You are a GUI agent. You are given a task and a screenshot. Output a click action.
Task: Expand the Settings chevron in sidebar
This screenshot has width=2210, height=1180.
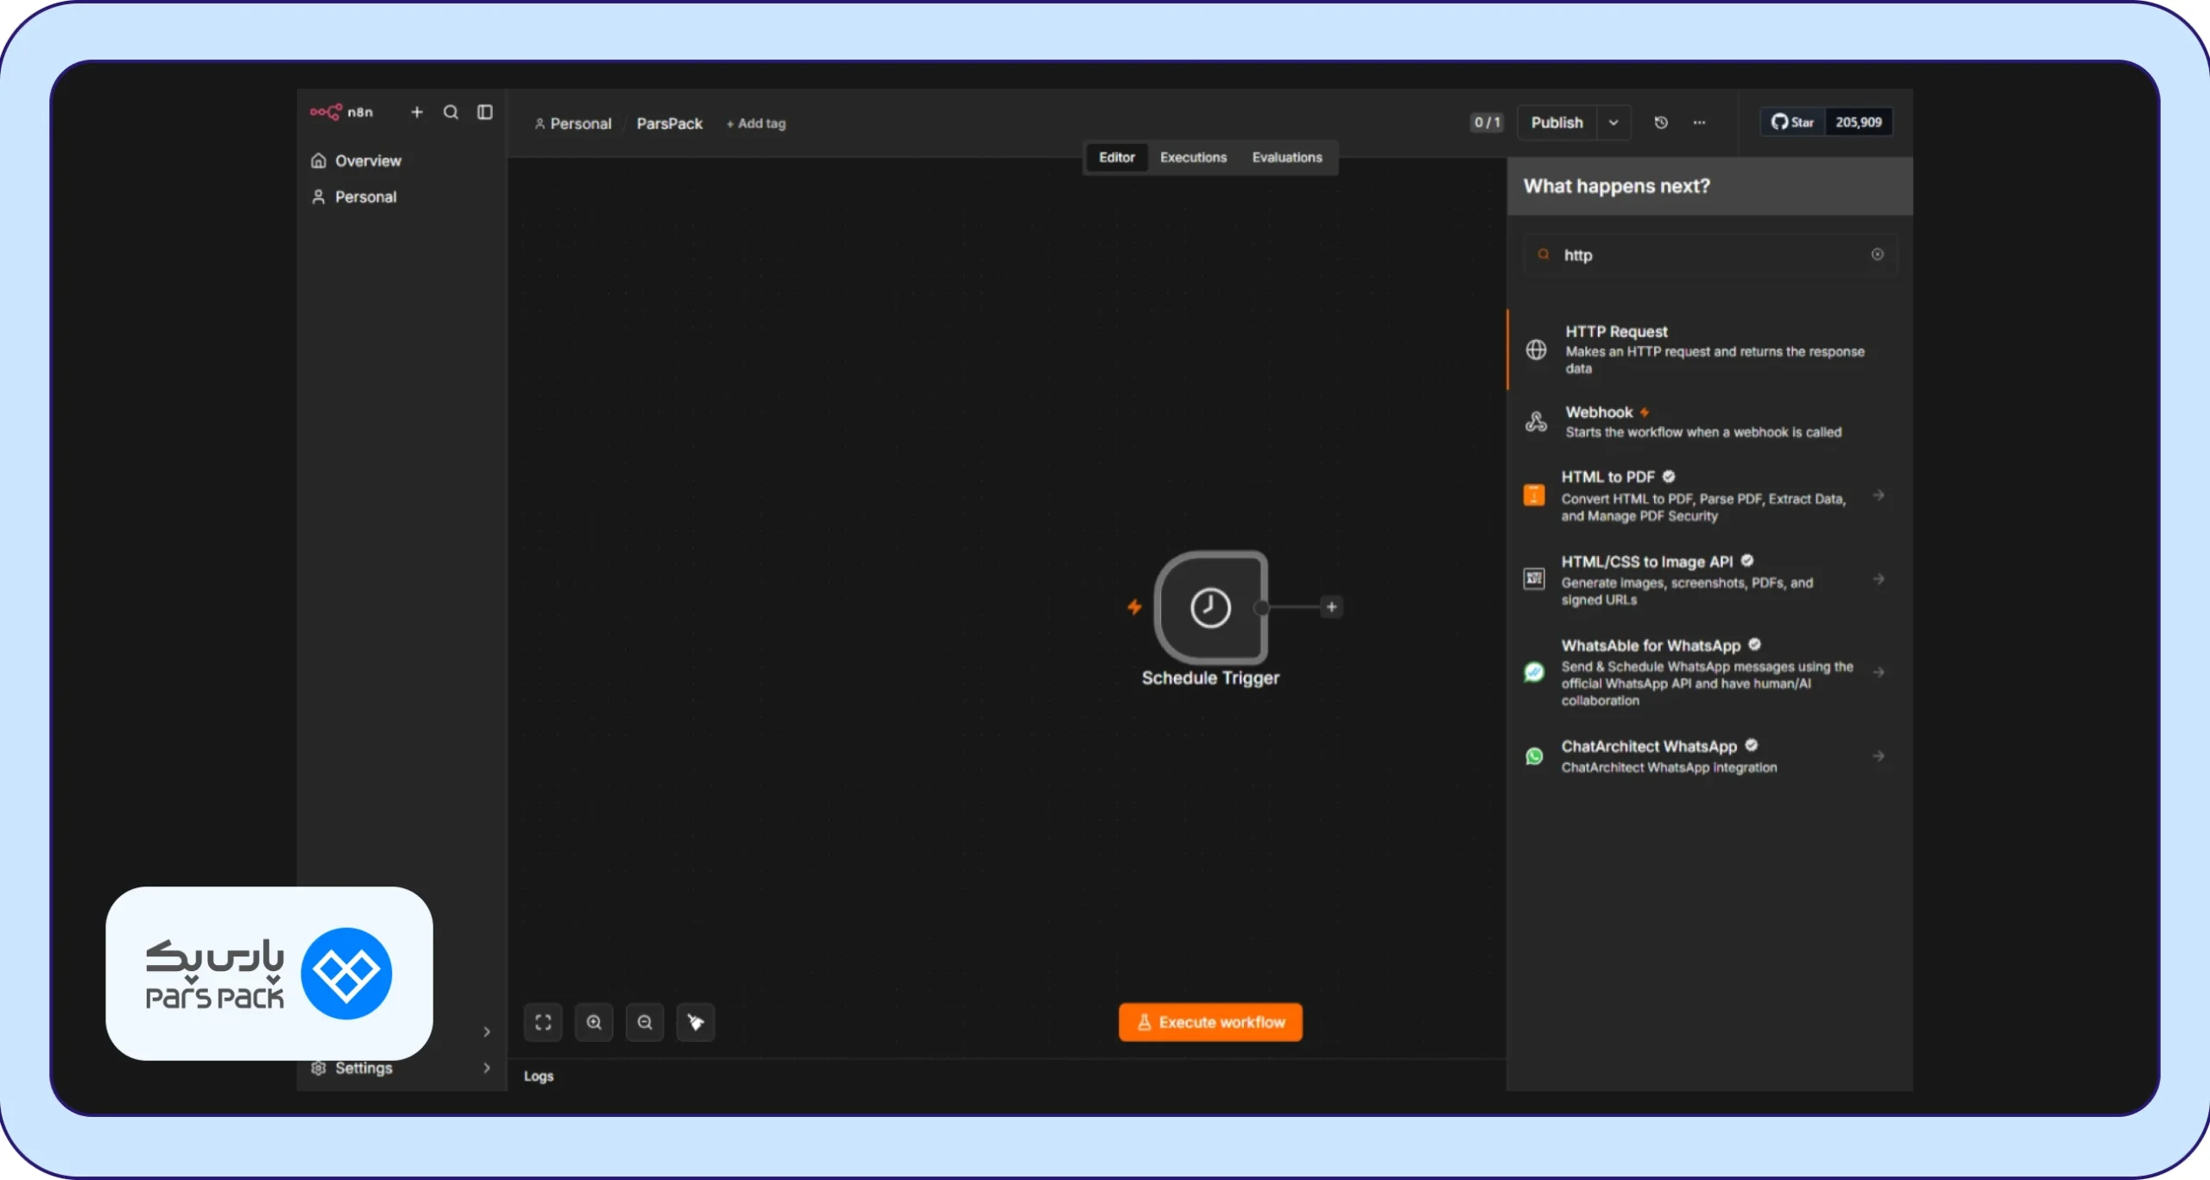pos(487,1068)
